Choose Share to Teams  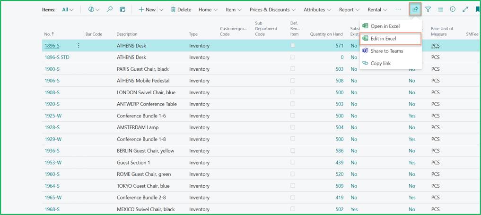(391, 51)
